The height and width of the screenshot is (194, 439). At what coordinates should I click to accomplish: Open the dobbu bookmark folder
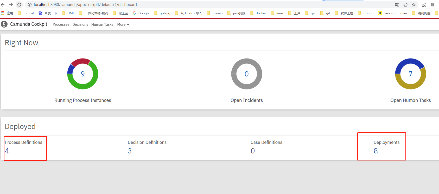[x=366, y=13]
